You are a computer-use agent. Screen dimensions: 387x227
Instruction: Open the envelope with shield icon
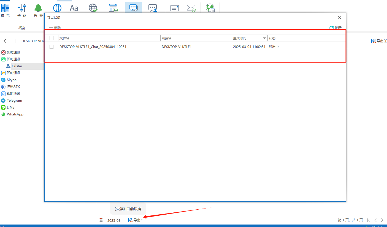click(x=191, y=8)
